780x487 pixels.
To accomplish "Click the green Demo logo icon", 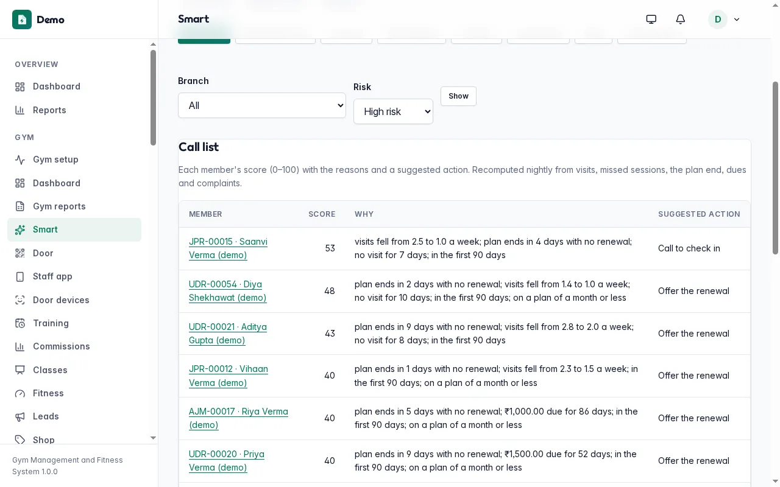I will 22,19.
